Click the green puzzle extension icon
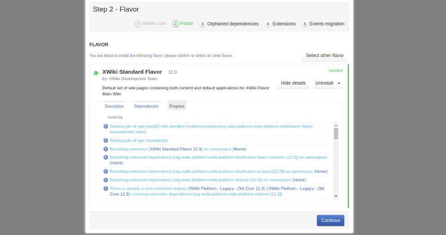The height and width of the screenshot is (235, 446). coord(96,73)
